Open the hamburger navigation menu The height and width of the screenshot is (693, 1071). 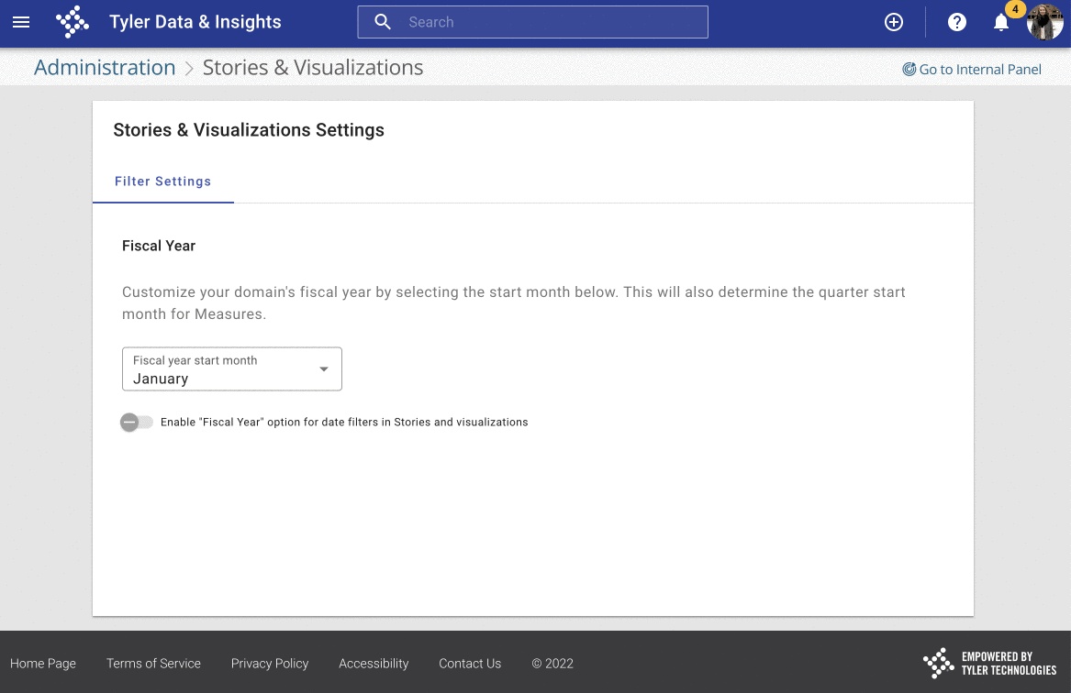[21, 22]
